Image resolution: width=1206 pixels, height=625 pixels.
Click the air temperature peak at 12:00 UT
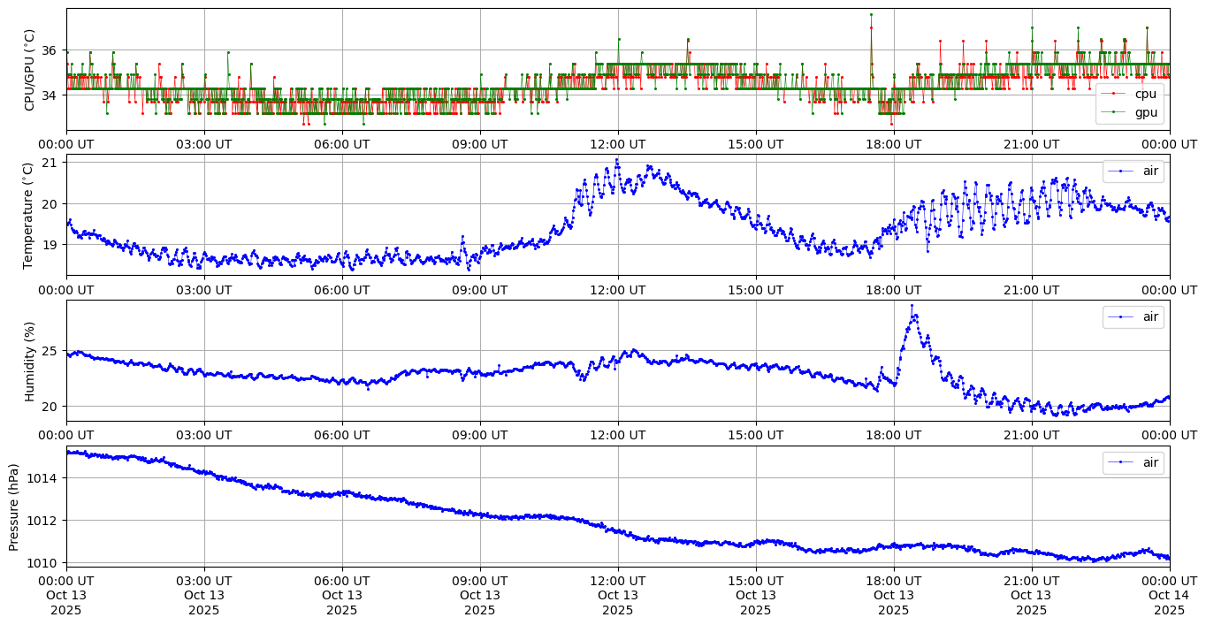point(617,160)
